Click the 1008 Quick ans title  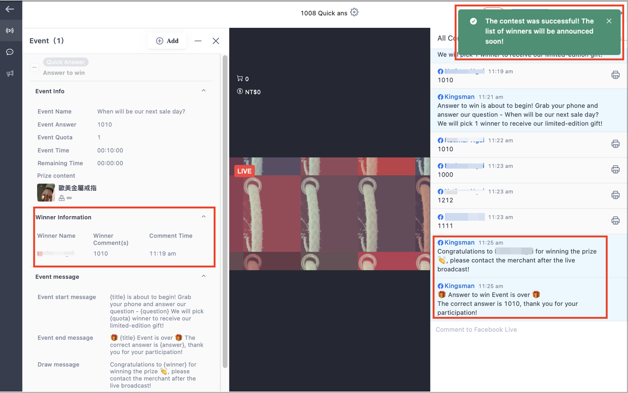324,13
